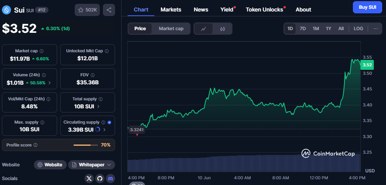Click the $12.01B unlocked market cap value
Screen dimensions: 386x185
[x=88, y=59]
